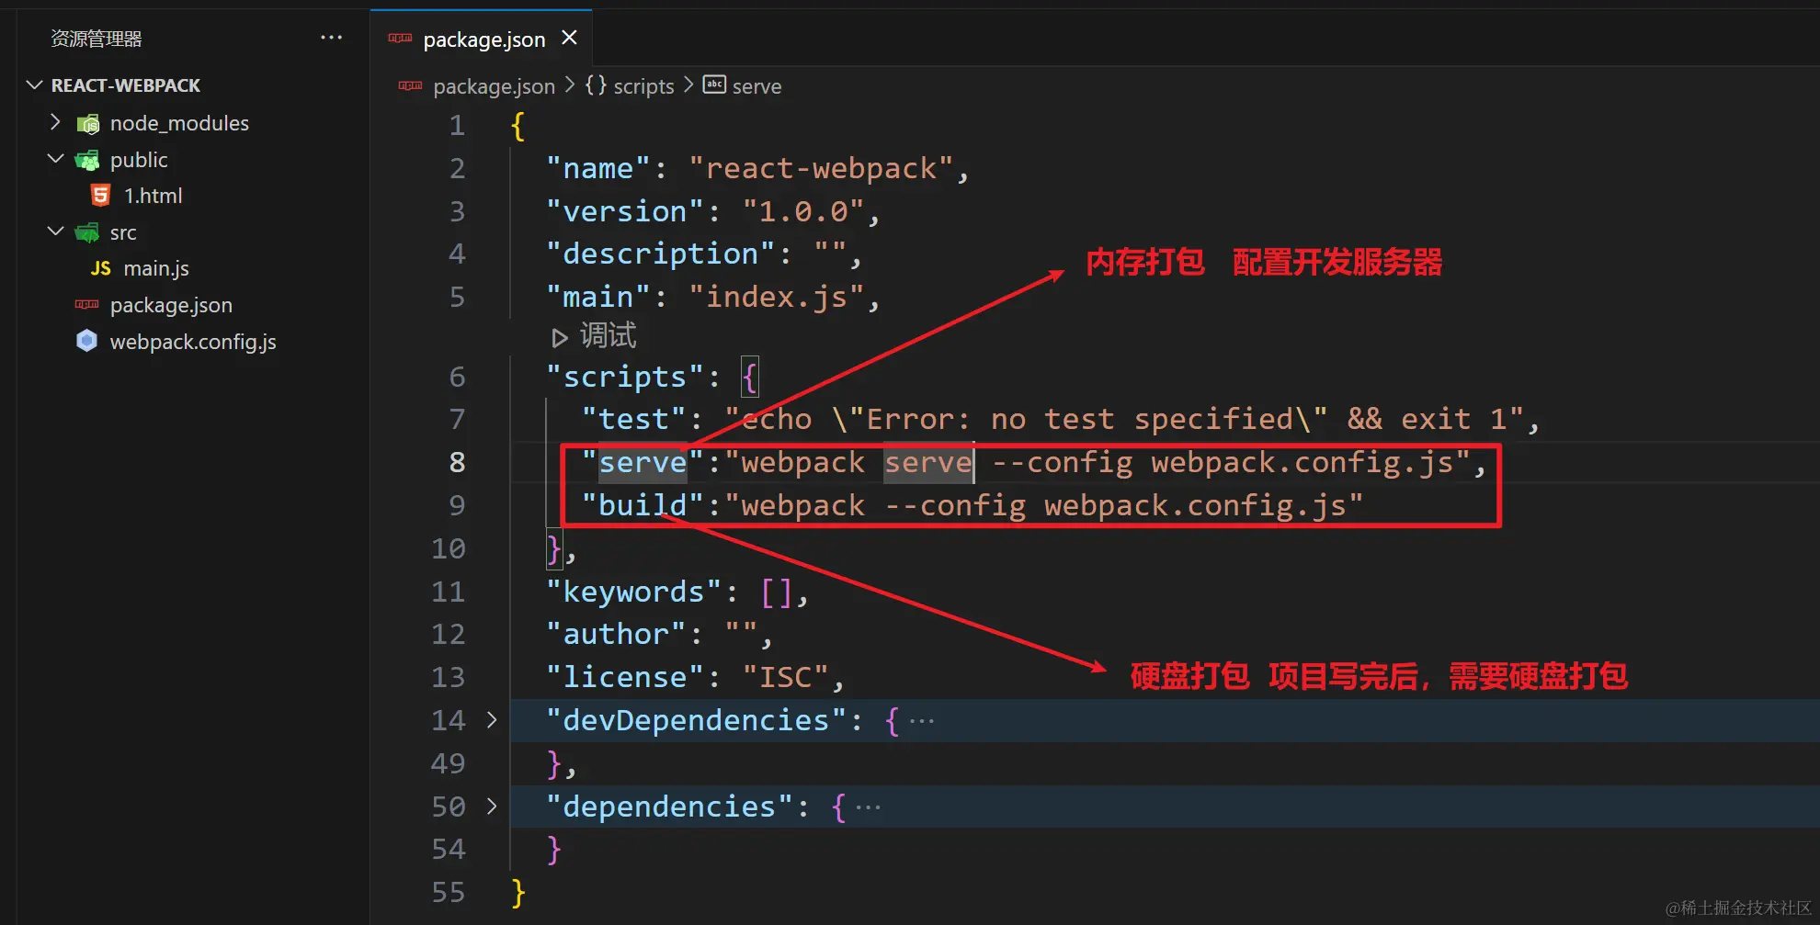
Task: Open the explorer more actions ellipsis
Action: tap(331, 38)
